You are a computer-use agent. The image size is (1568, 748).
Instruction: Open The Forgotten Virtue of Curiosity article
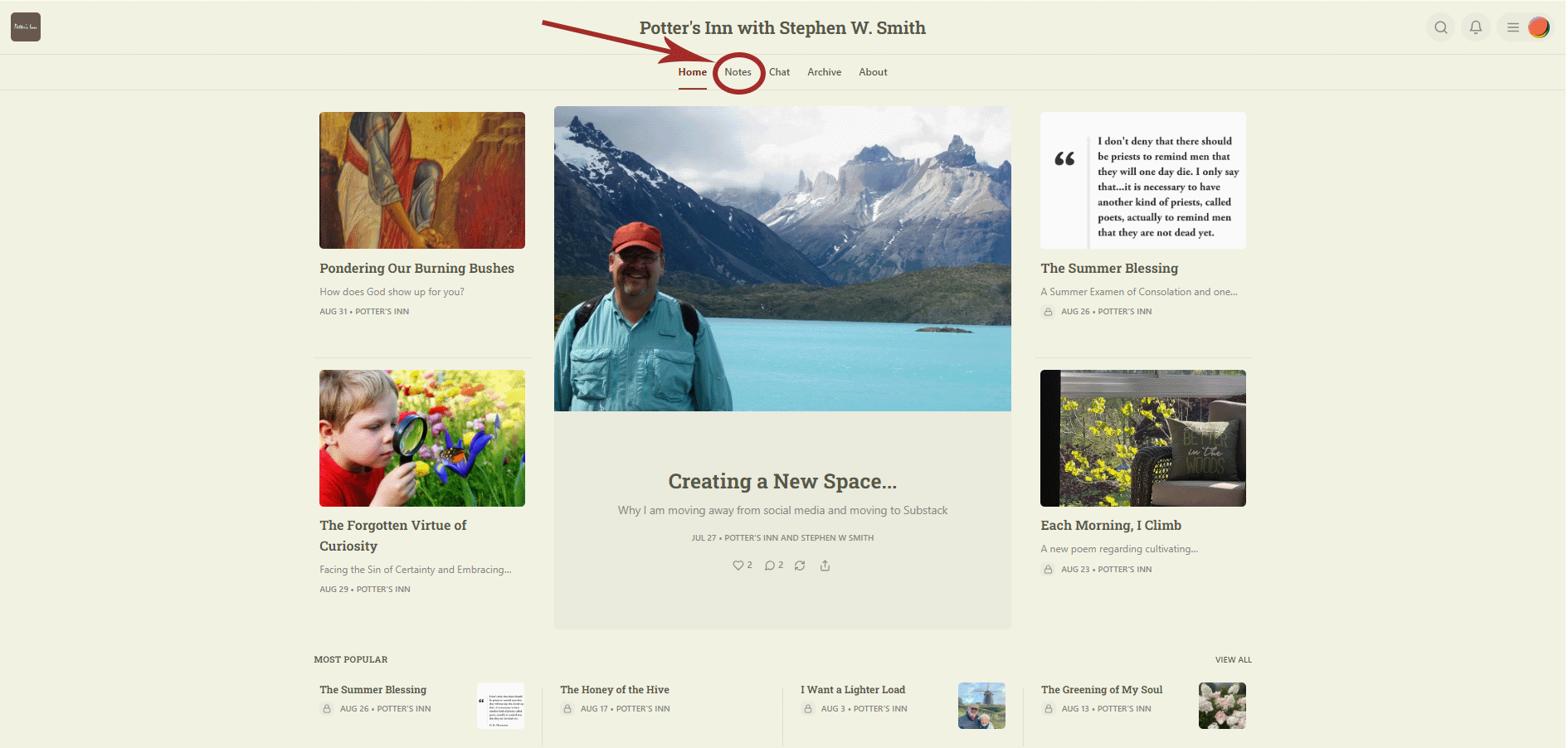coord(393,536)
